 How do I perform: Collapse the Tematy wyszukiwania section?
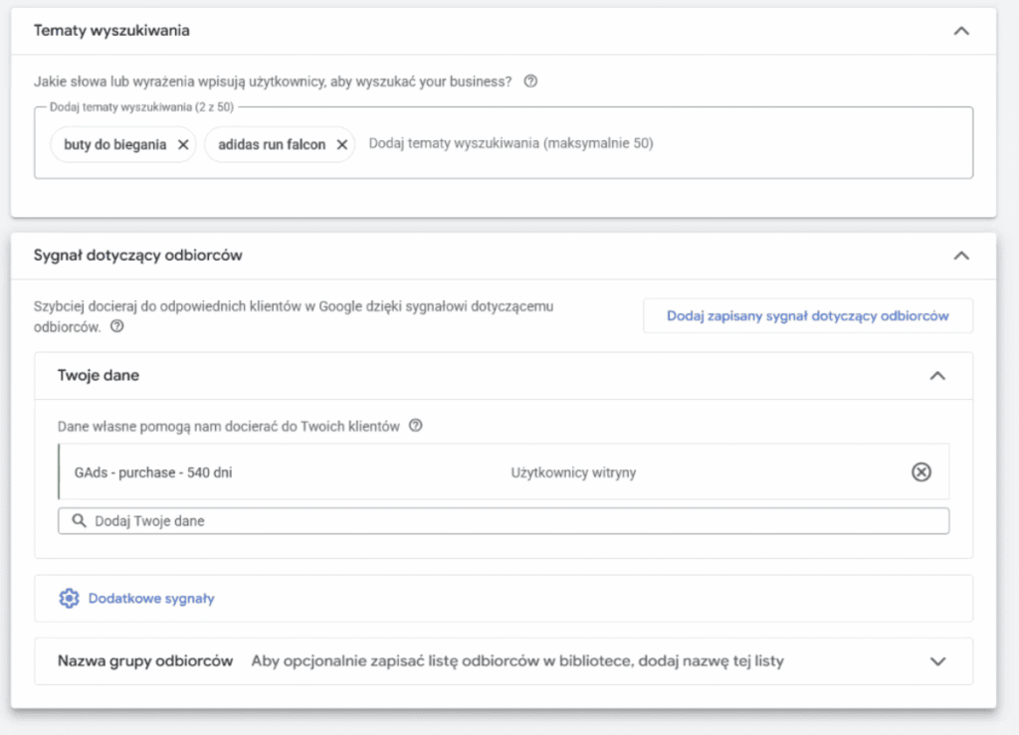tap(960, 31)
